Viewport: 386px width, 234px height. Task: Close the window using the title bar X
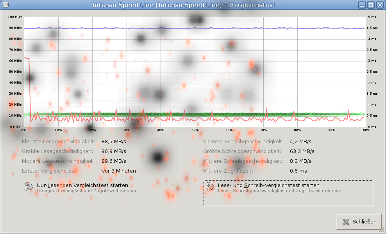tap(380, 5)
